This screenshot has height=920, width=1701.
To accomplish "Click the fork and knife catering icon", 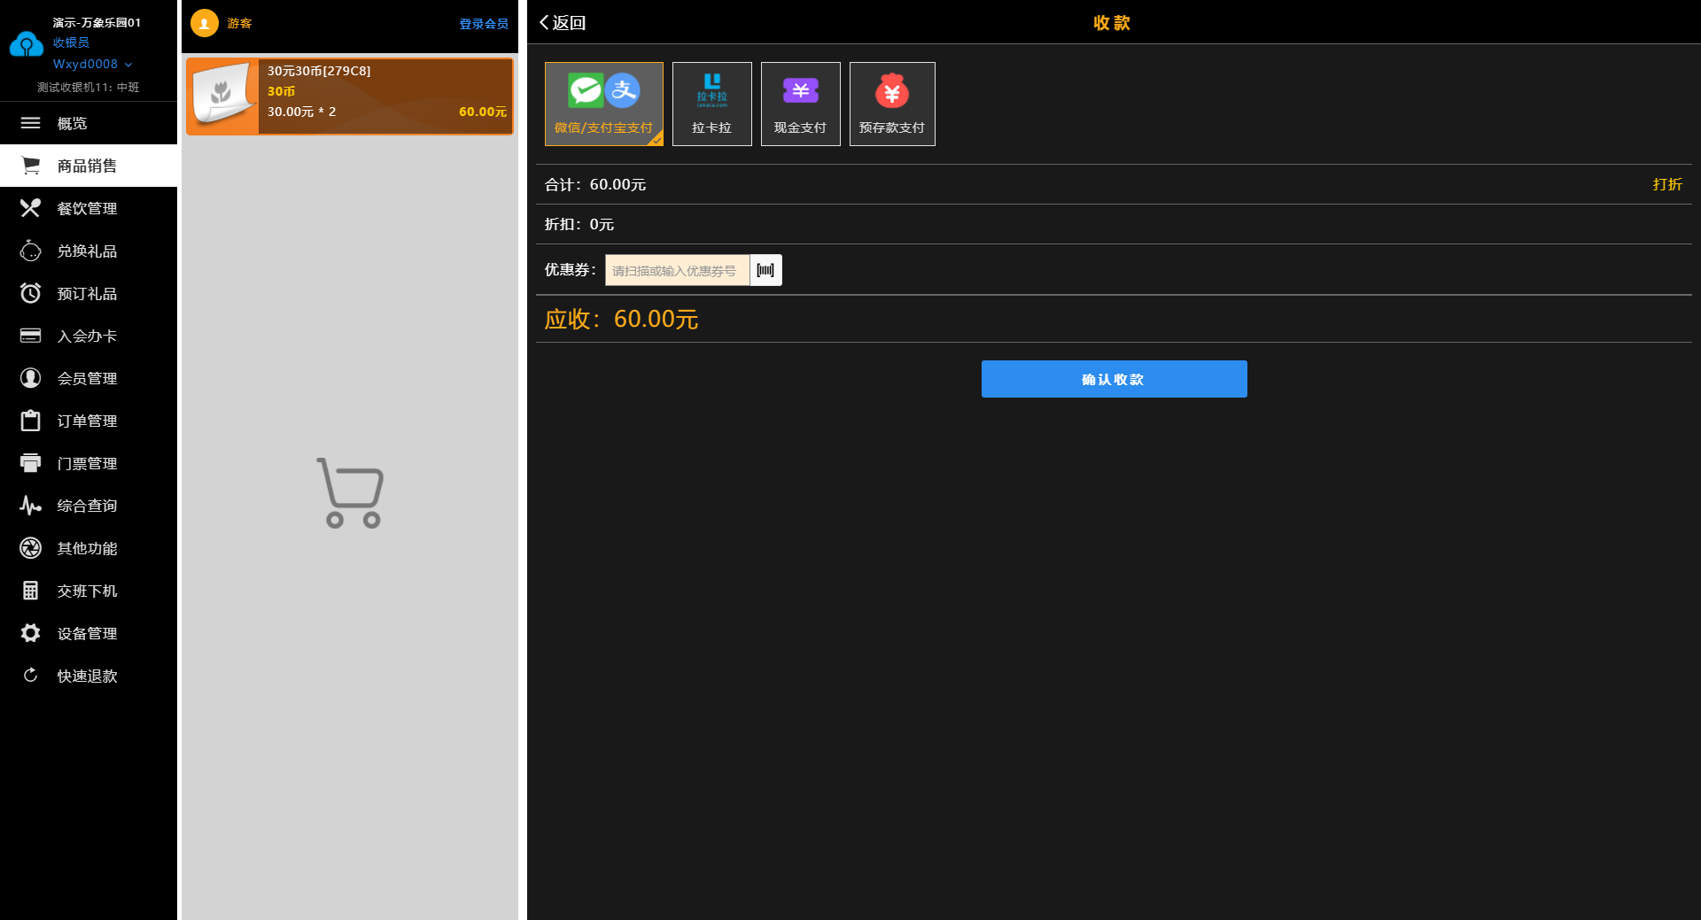I will 30,208.
